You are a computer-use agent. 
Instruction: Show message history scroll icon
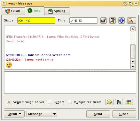click(113, 20)
